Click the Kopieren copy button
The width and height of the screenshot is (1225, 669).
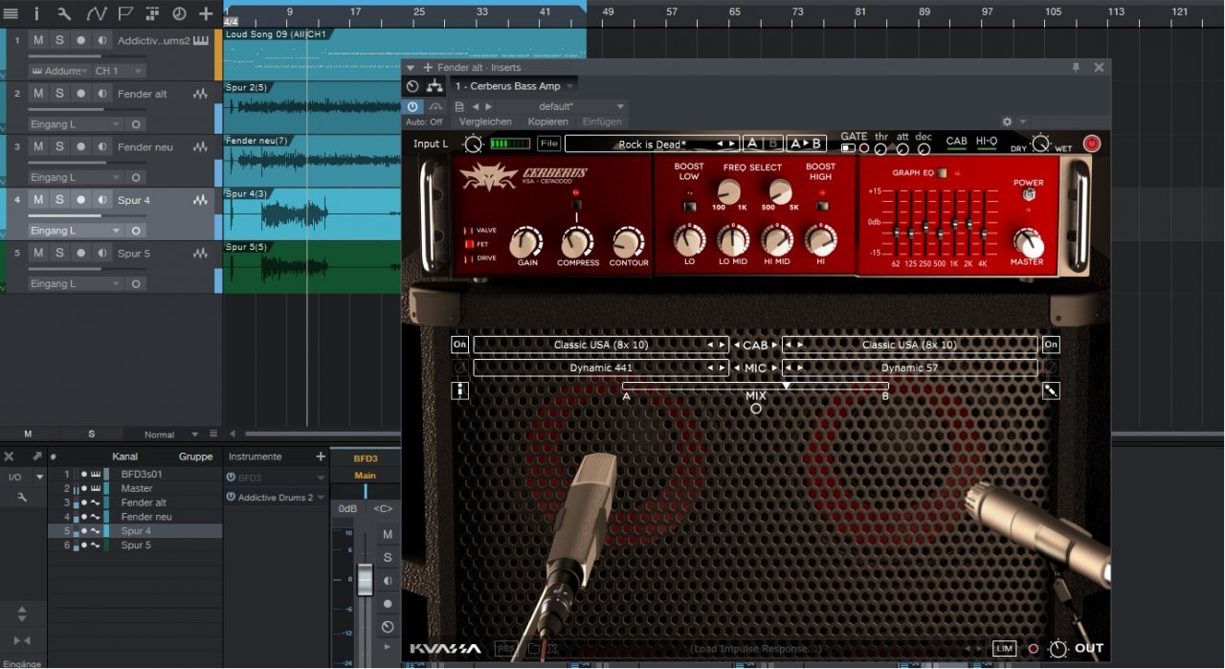point(547,122)
